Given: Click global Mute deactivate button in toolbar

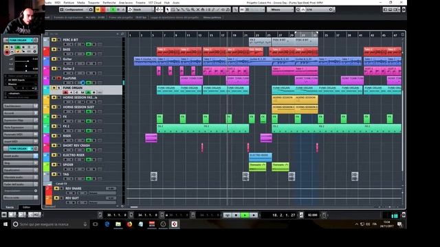Looking at the screenshot, I should click(98, 10).
